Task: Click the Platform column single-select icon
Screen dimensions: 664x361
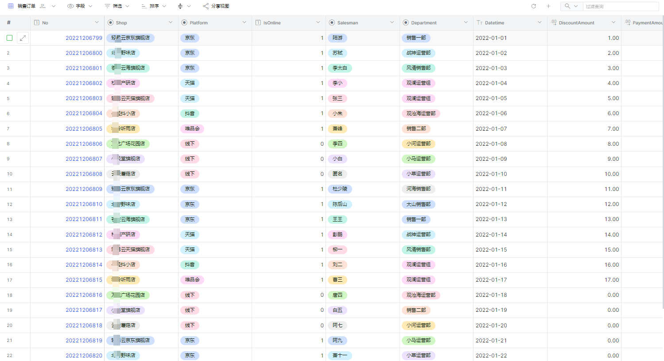Action: [184, 23]
